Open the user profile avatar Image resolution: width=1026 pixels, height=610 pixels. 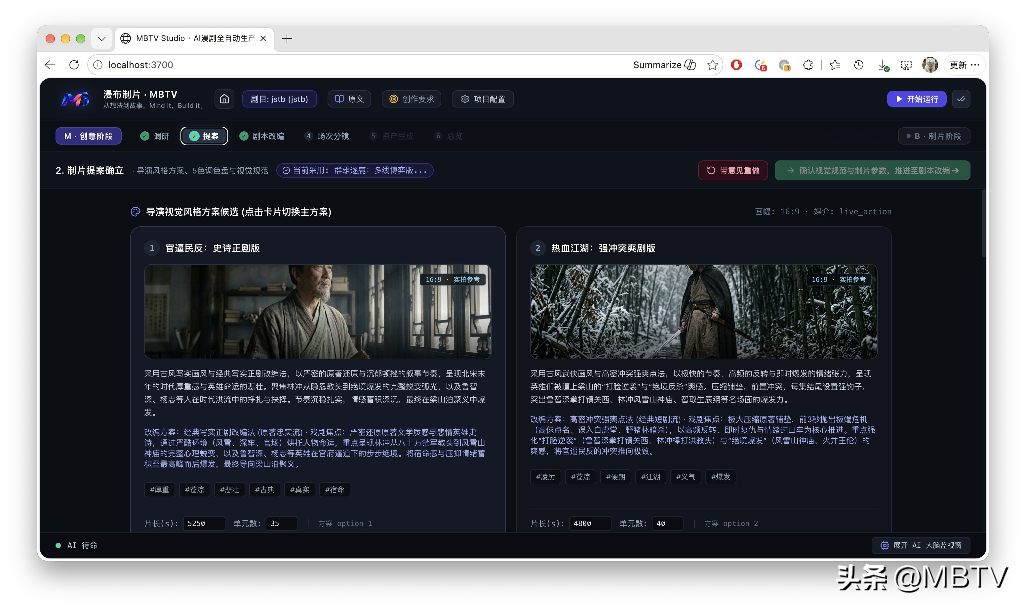[930, 65]
